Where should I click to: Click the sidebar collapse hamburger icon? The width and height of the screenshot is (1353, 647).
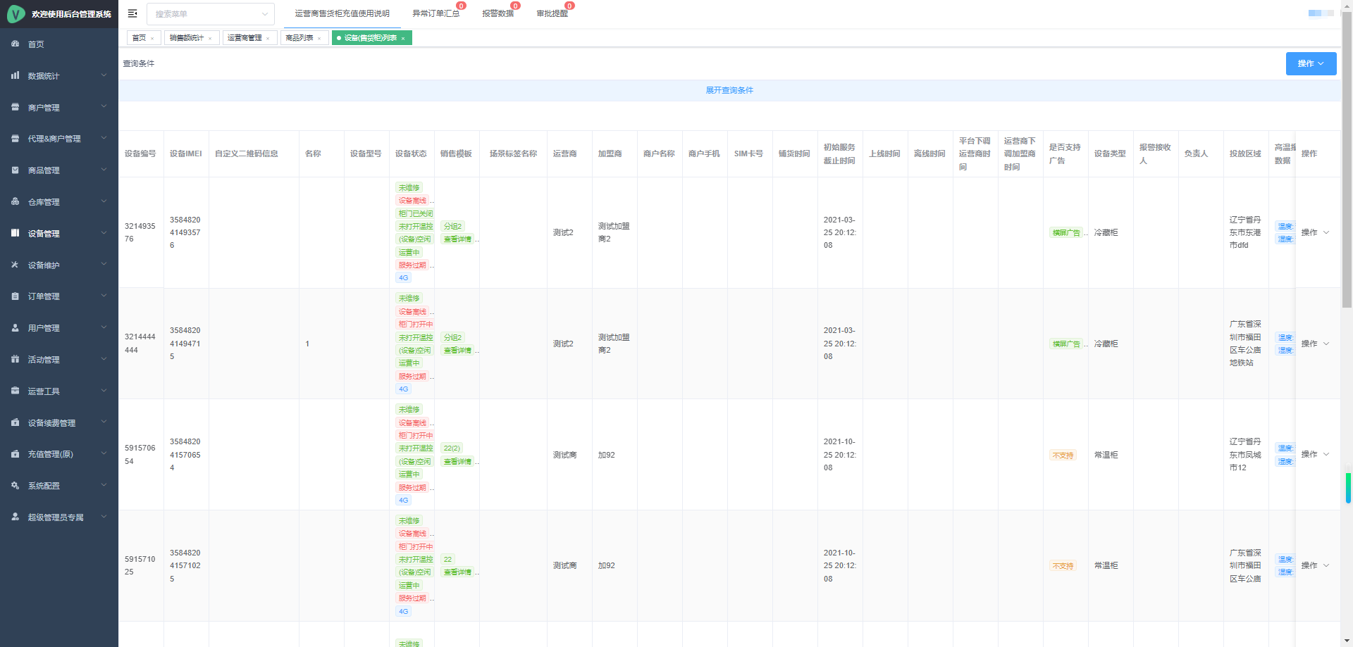tap(132, 13)
